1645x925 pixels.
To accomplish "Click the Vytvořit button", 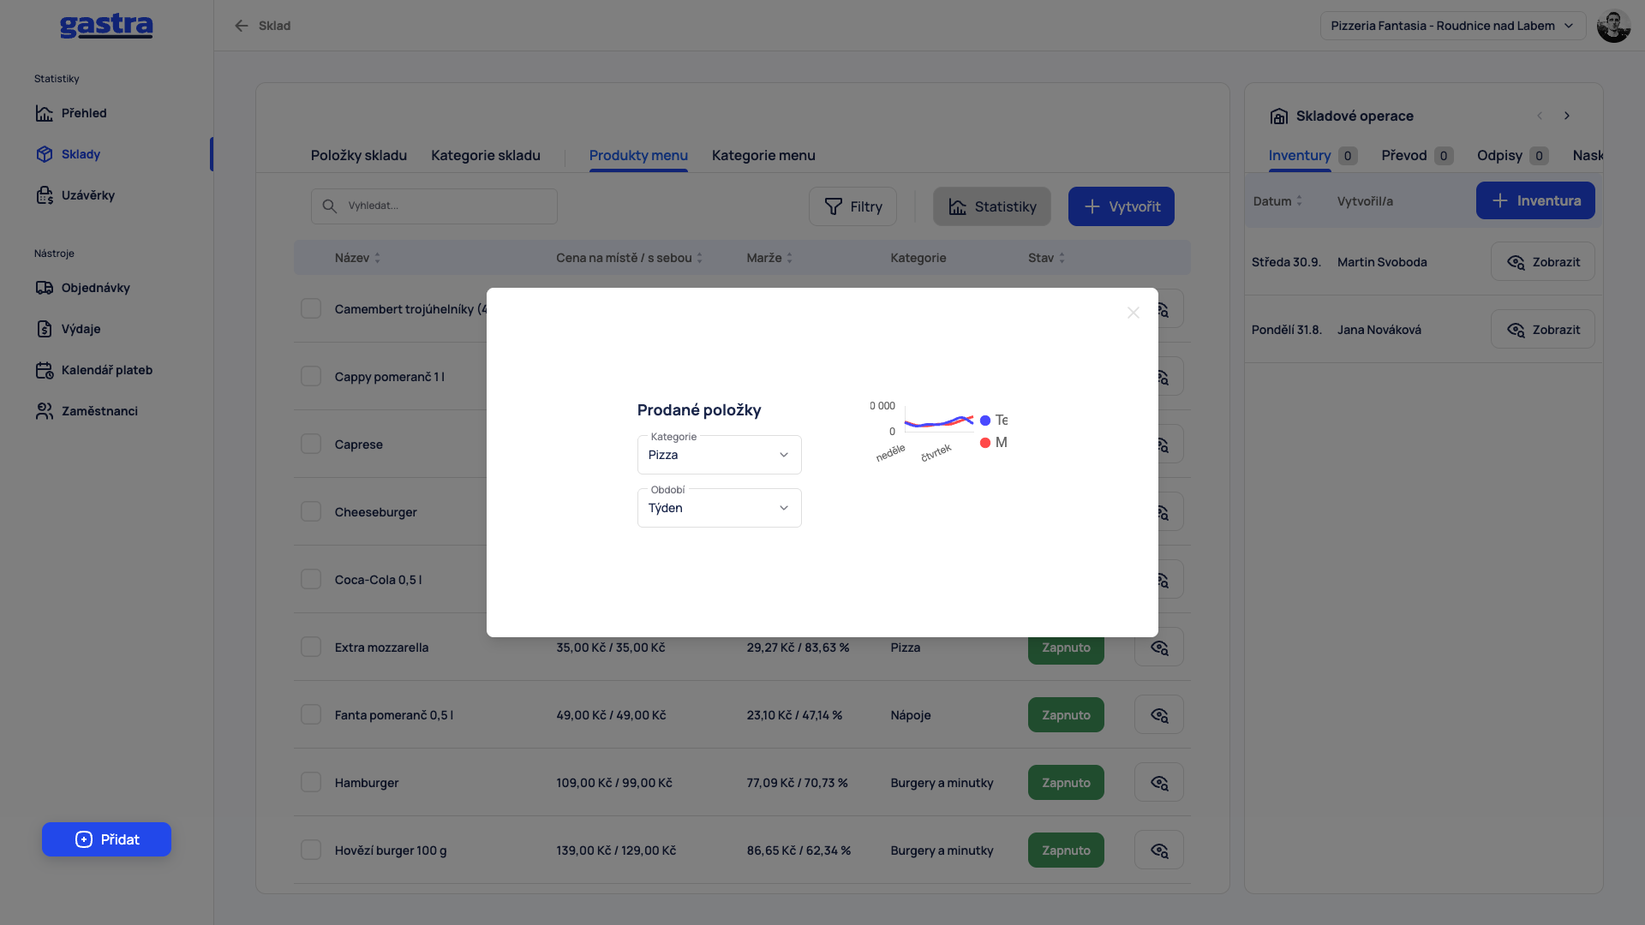I will (x=1122, y=206).
